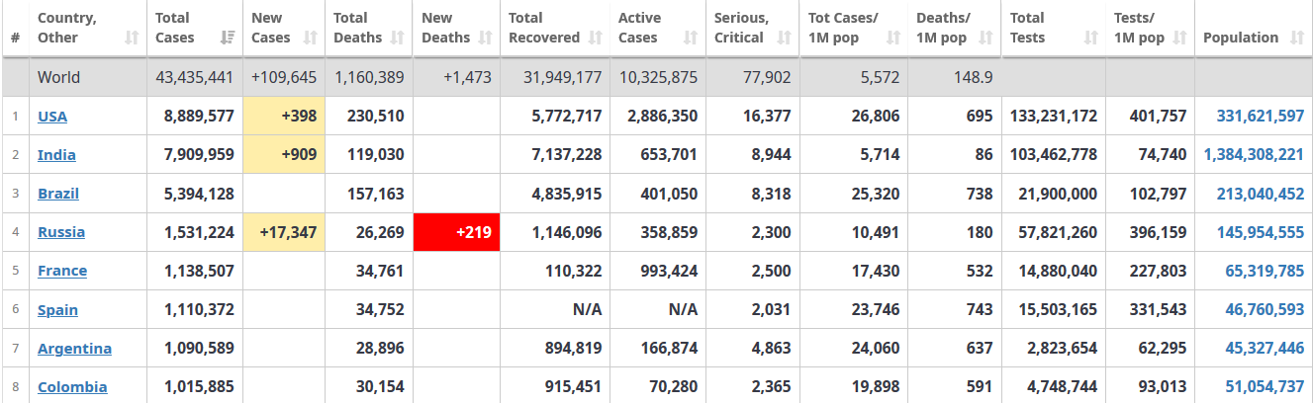Click the Active Cases column header
The height and width of the screenshot is (403, 1313).
coord(658,28)
